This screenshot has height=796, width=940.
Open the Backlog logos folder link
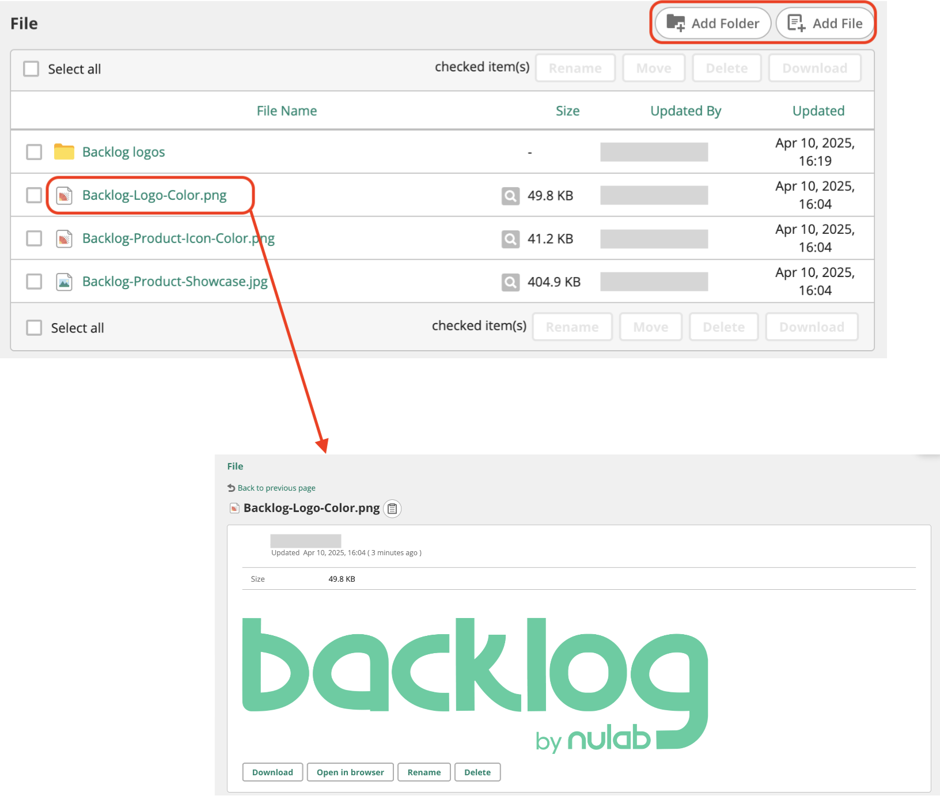(123, 152)
